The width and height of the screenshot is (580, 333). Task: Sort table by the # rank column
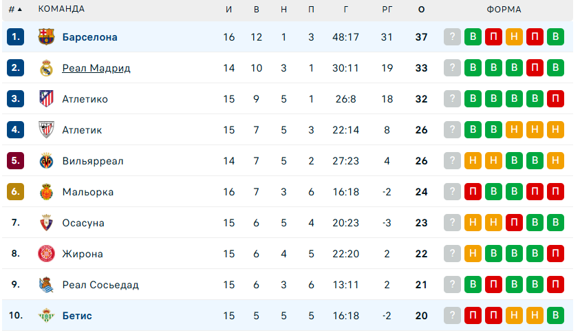(14, 10)
